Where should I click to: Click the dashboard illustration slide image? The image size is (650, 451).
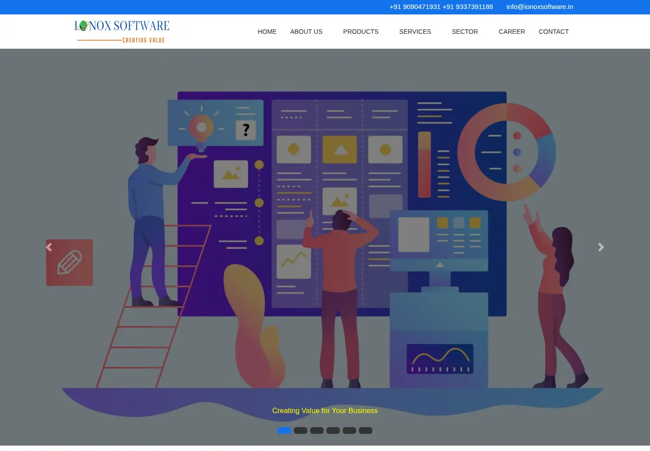(325, 247)
